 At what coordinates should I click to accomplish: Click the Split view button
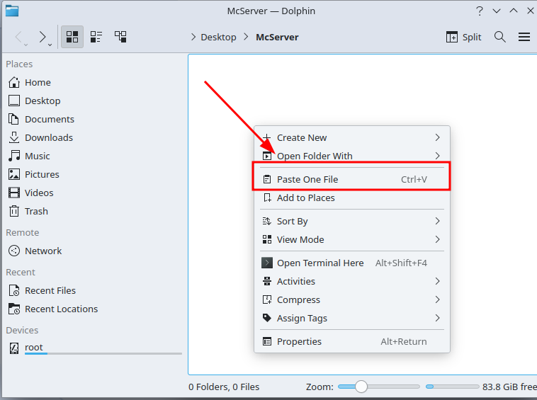[463, 37]
